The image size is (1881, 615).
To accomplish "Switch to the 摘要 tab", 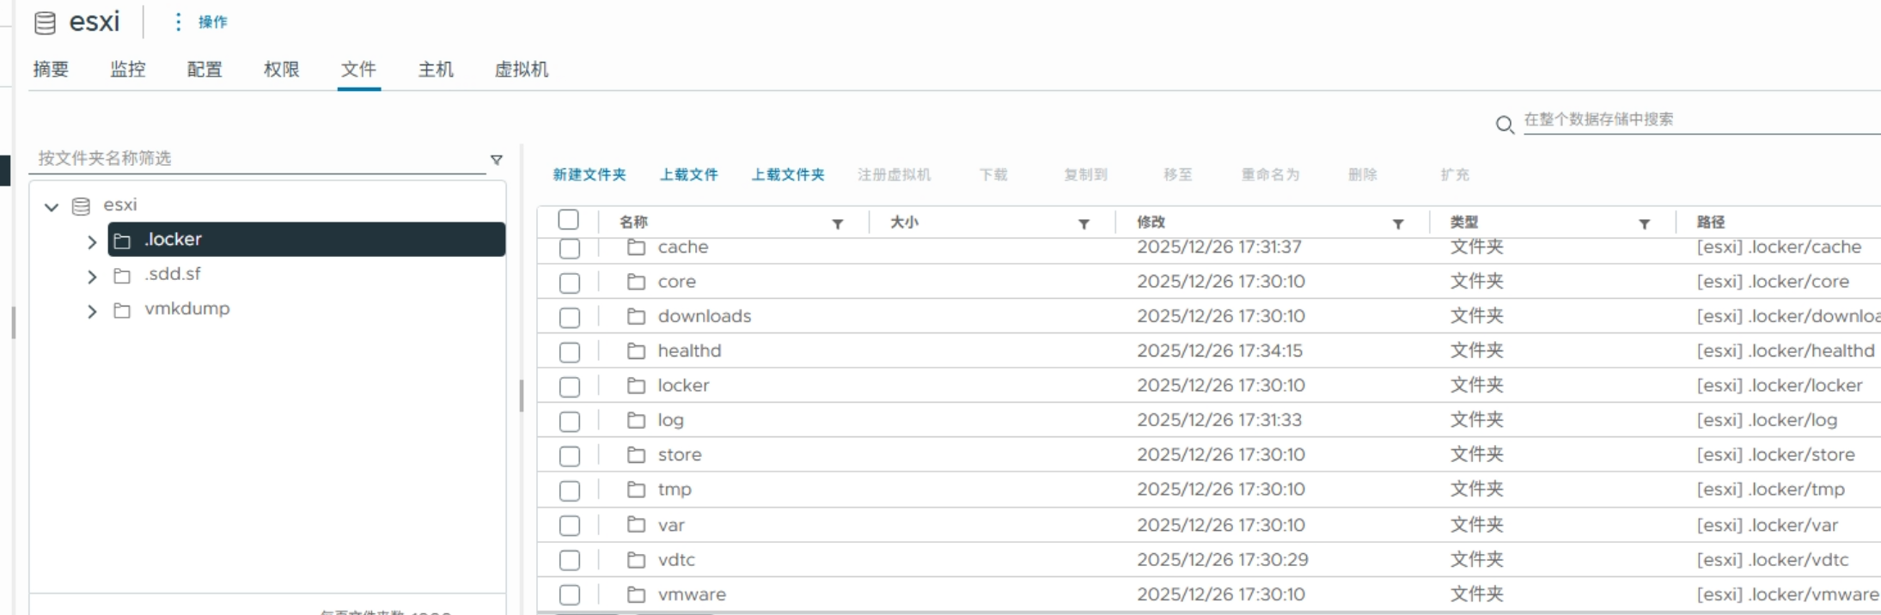I will click(x=51, y=70).
